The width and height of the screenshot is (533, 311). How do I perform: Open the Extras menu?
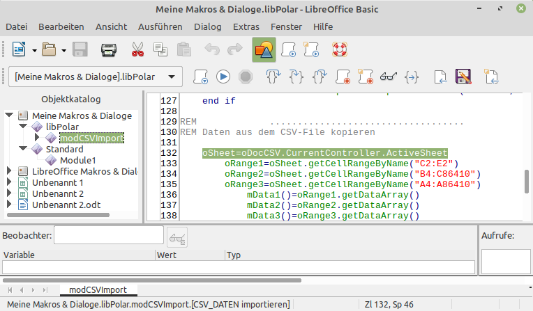[x=246, y=27]
